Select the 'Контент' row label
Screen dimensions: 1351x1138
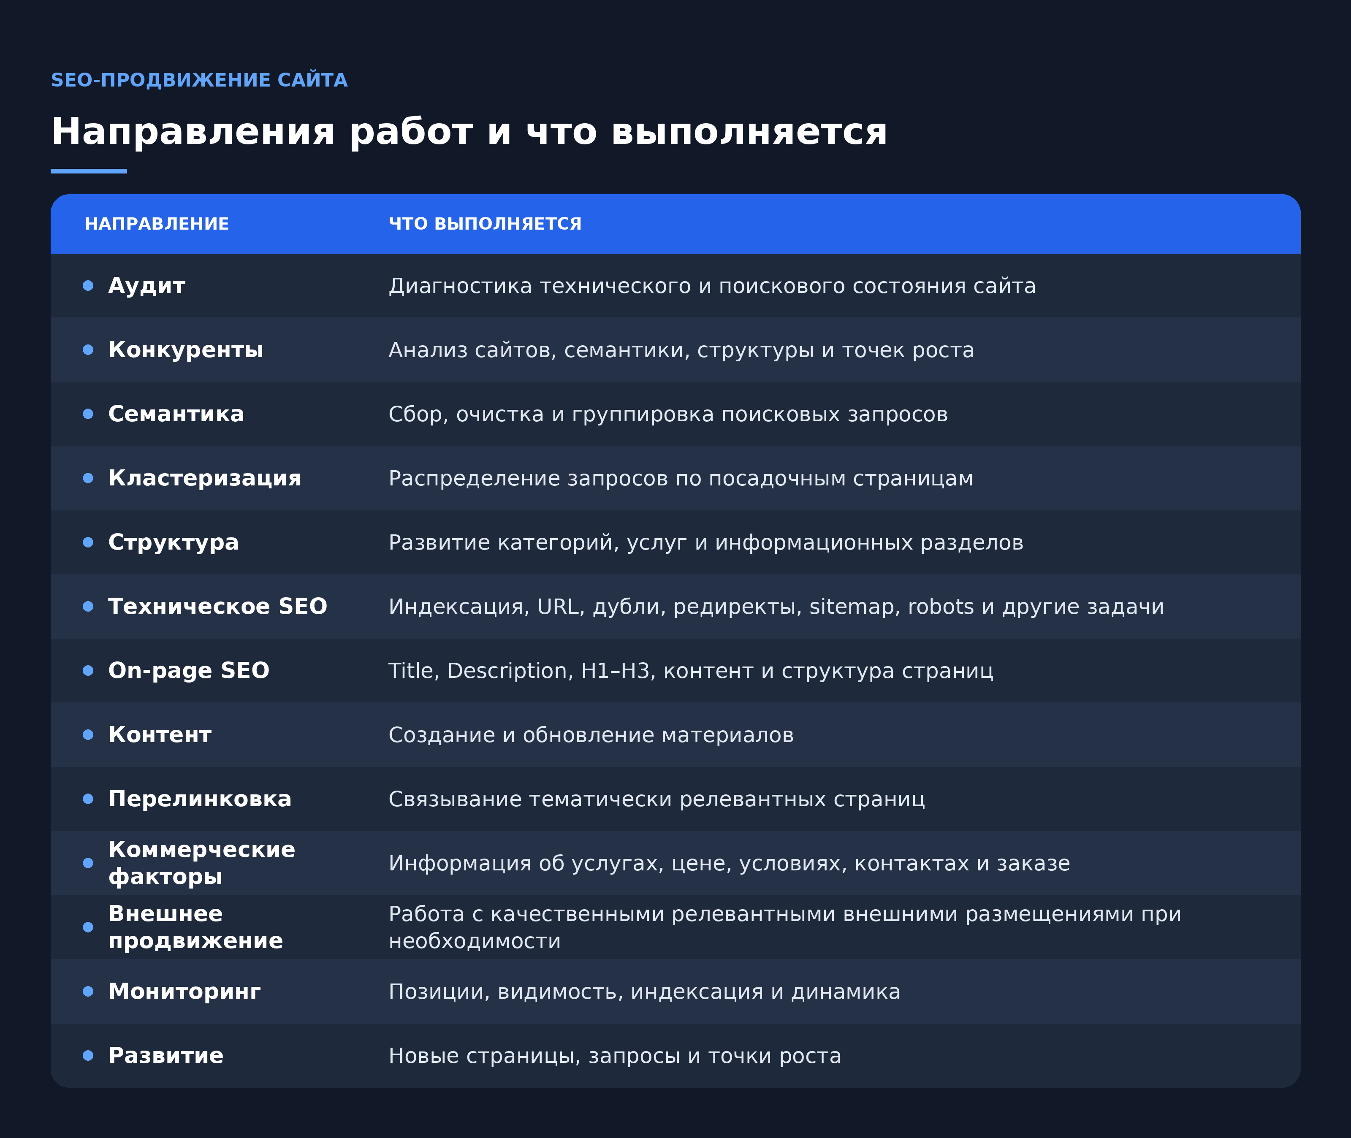click(160, 735)
